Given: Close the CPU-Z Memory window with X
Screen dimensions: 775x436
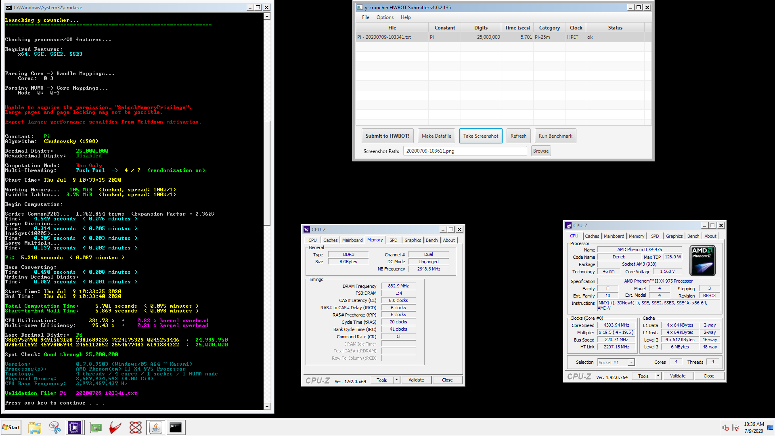Looking at the screenshot, I should (459, 229).
